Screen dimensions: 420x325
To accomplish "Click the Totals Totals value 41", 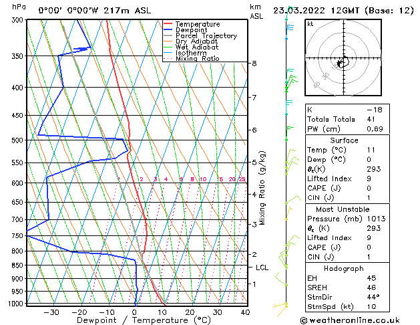I will 371,119.
